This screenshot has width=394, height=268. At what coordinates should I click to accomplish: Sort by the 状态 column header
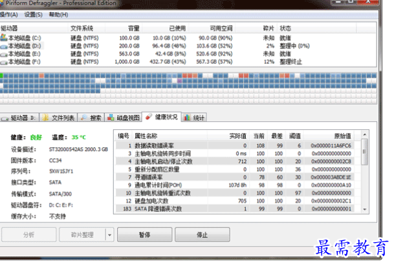coord(316,28)
